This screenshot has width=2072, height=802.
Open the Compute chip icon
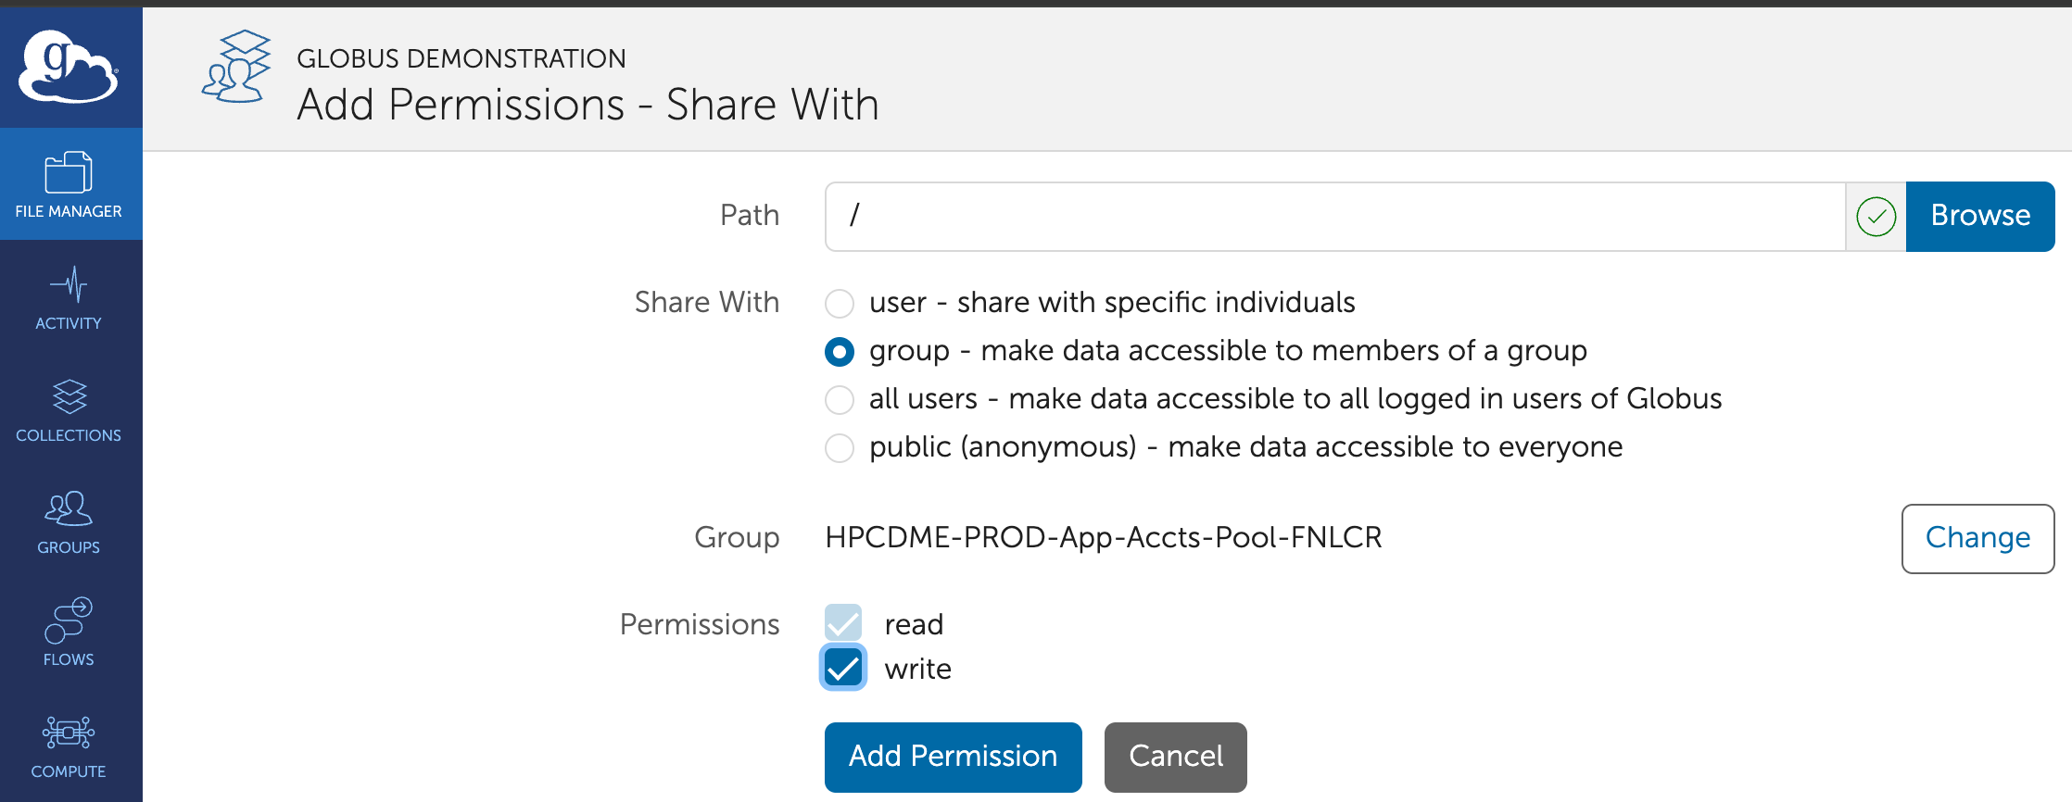[69, 733]
